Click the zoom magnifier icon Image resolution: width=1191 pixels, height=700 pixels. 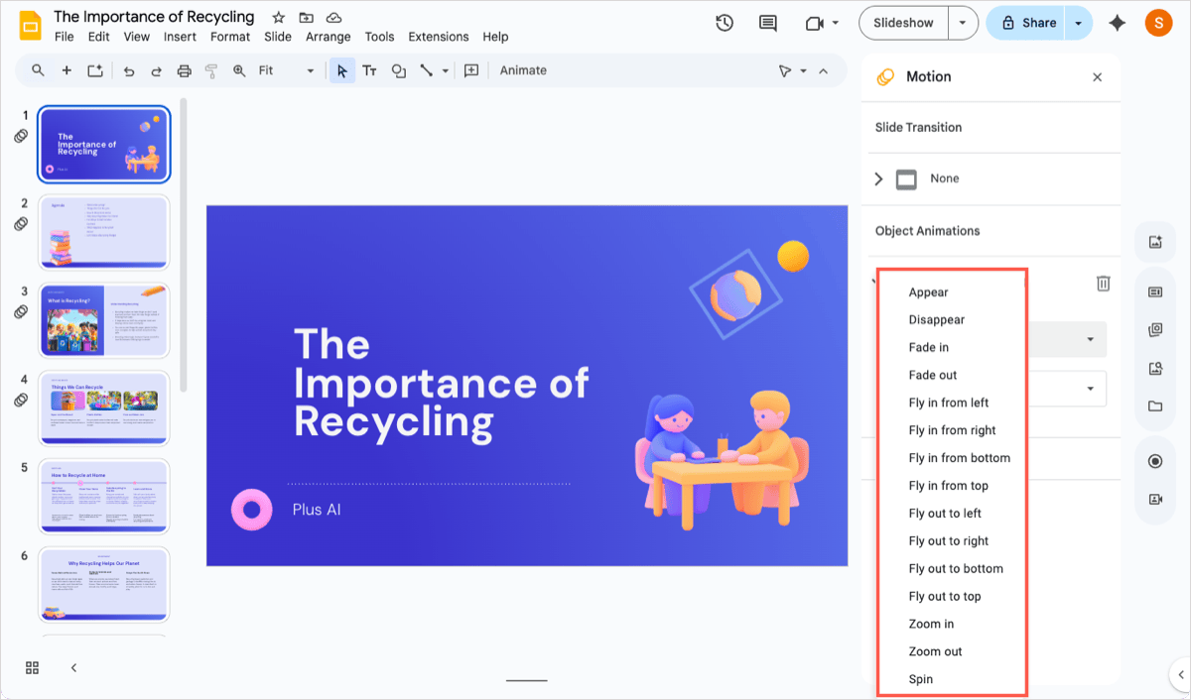point(239,70)
